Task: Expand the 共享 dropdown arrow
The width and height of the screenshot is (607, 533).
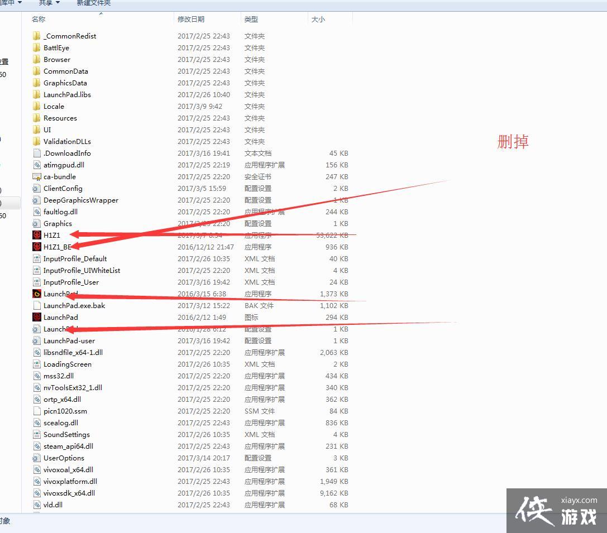Action: coord(58,3)
